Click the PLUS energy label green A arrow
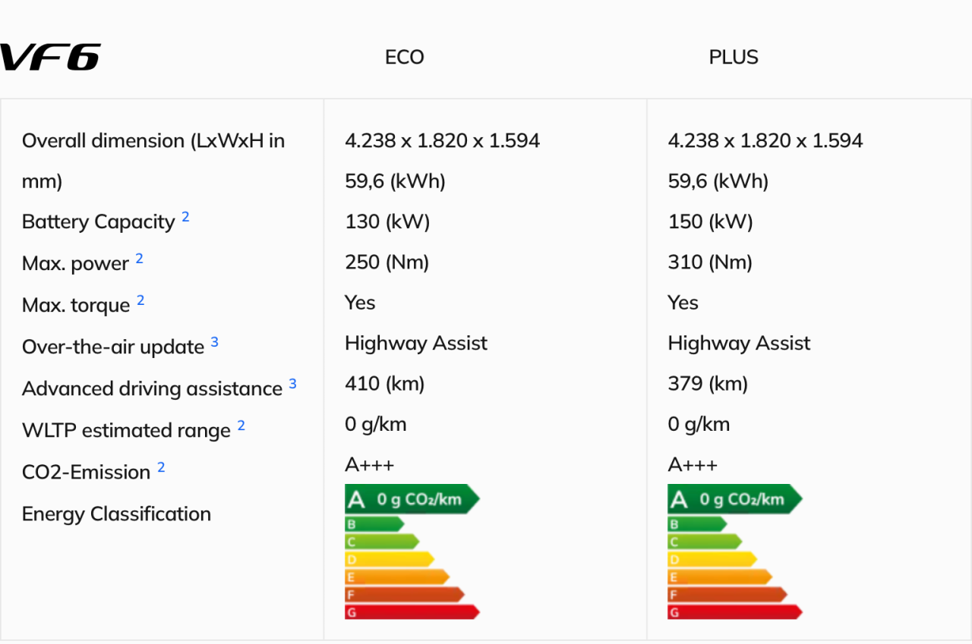The height and width of the screenshot is (644, 972). [735, 499]
